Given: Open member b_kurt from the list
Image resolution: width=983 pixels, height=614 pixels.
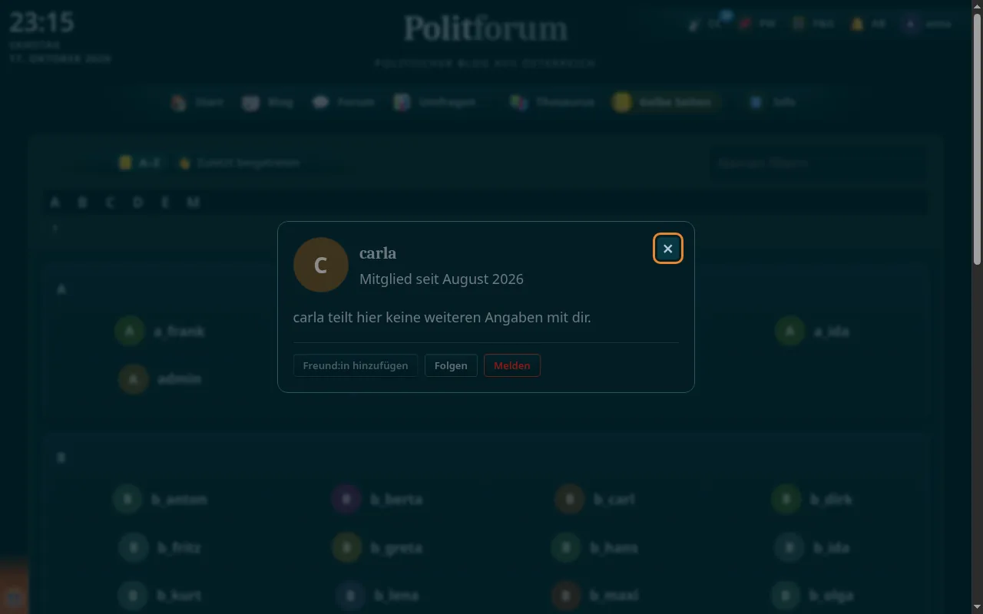Looking at the screenshot, I should (161, 596).
